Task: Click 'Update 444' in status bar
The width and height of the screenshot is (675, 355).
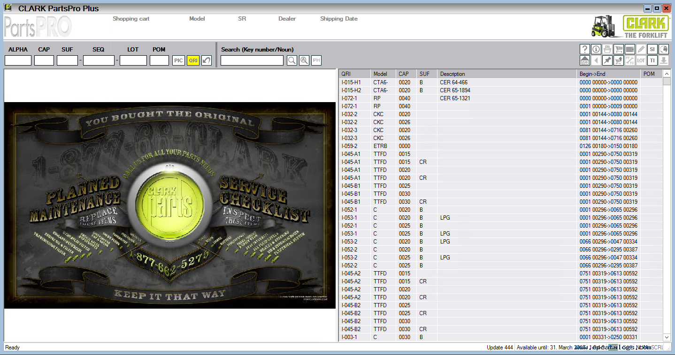Action: (x=499, y=348)
